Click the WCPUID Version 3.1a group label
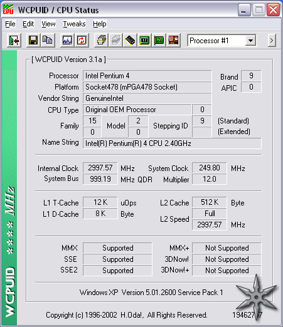 tap(68, 60)
